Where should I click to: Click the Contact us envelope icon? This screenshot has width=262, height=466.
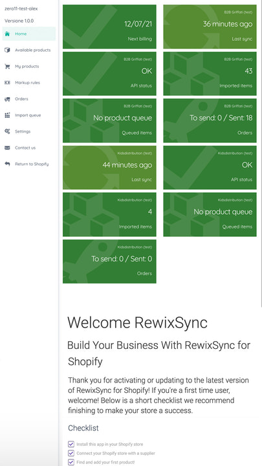point(7,148)
